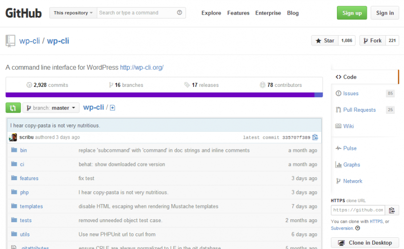Viewport: 404px width, 249px height.
Task: Click the HTTPS link in clone note
Action: 376,221
